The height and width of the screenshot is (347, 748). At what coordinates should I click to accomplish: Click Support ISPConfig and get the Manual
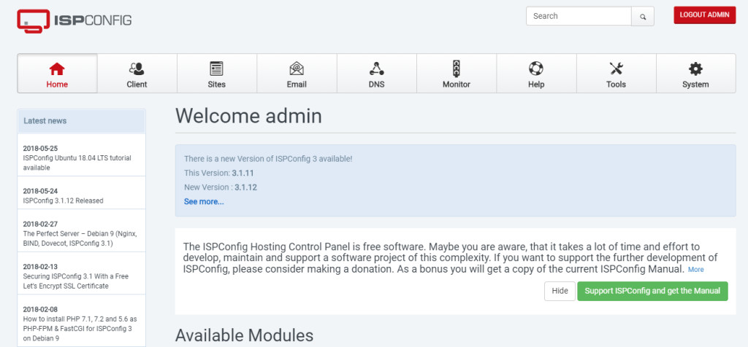click(x=652, y=291)
